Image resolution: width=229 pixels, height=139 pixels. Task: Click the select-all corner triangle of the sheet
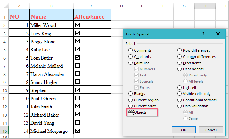pos(6,6)
